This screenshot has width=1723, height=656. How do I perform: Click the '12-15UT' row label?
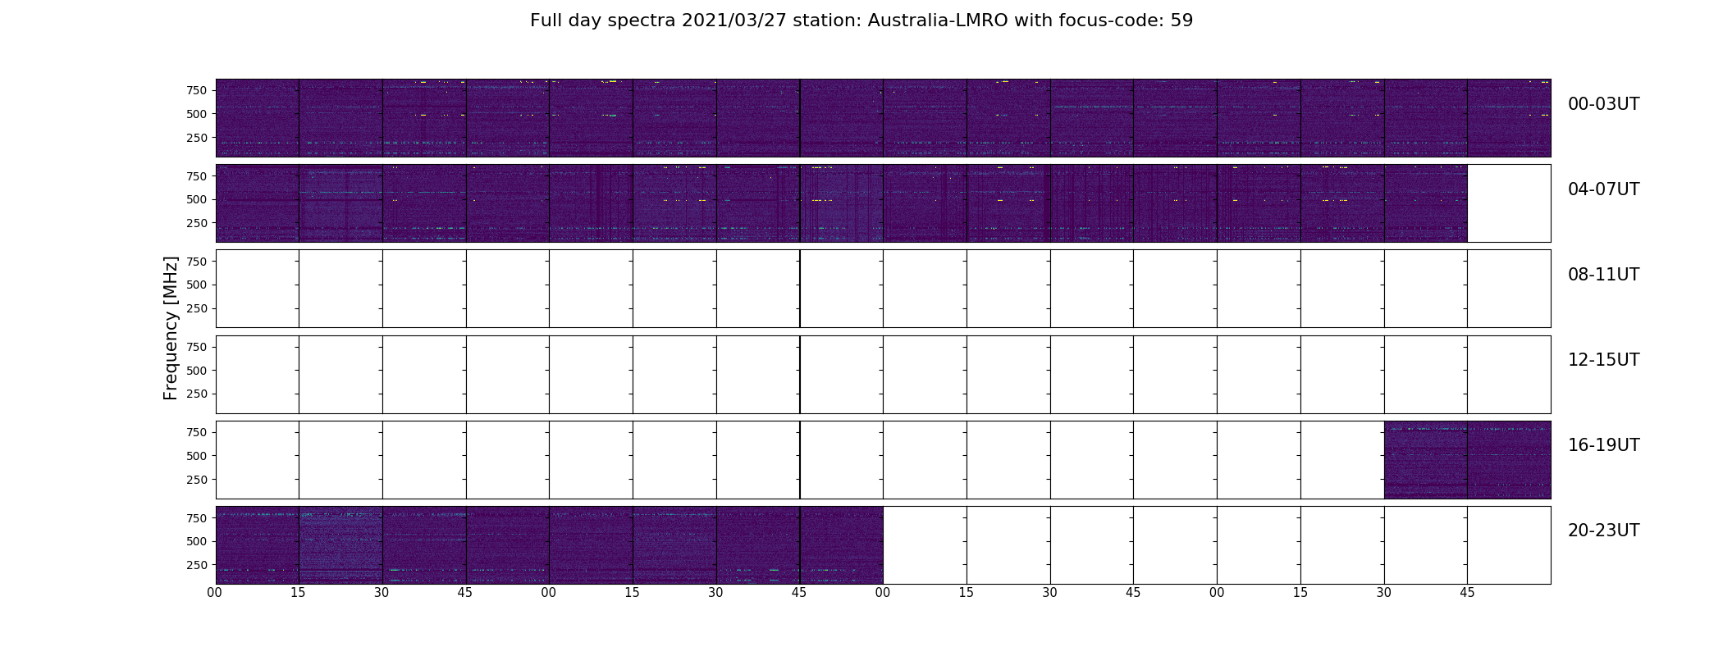[1603, 360]
